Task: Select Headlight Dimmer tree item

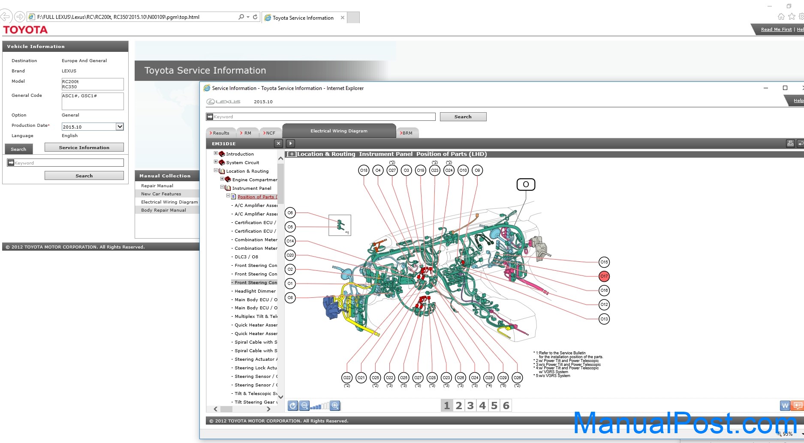Action: [255, 291]
